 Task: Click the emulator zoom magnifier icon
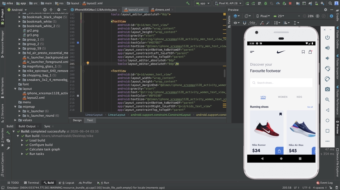327,100
